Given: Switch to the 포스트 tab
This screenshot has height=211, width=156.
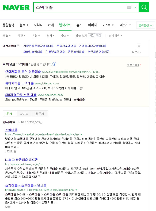Looking at the screenshot, I should (x=106, y=25).
